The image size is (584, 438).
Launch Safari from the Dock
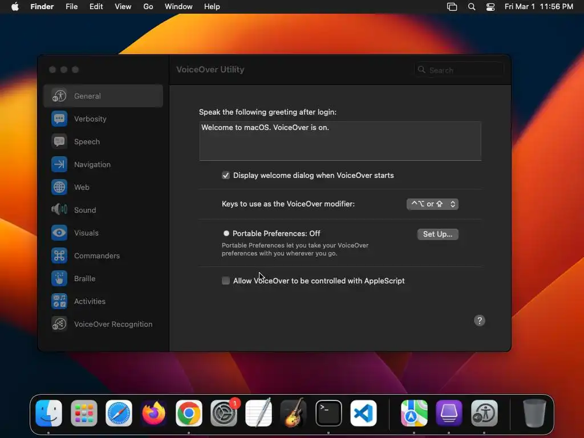click(x=119, y=413)
